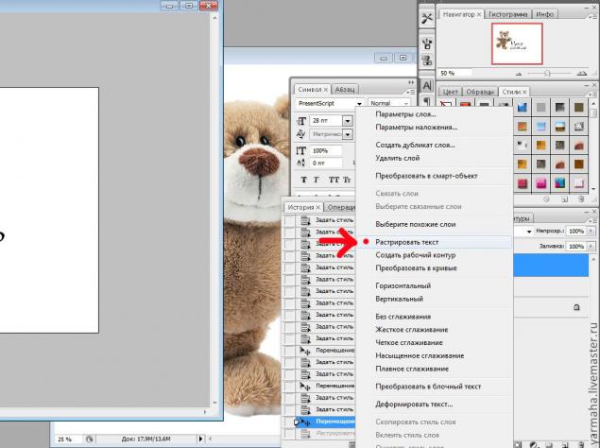Open the layer blend mode dropdown arrow
The width and height of the screenshot is (600, 448).
click(x=529, y=232)
